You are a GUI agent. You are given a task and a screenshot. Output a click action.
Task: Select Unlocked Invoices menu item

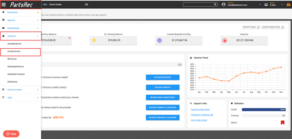tap(16, 74)
